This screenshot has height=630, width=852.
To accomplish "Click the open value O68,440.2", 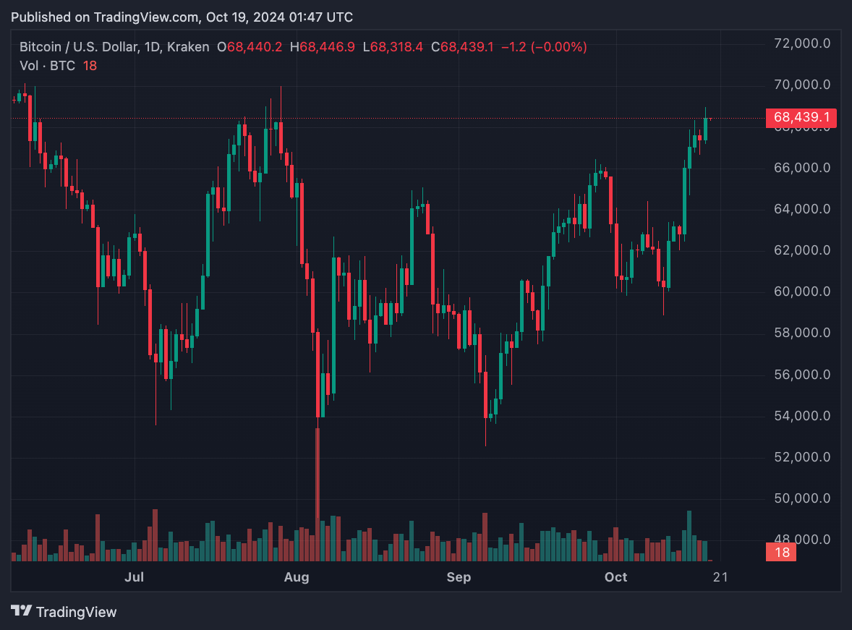I will [x=250, y=47].
